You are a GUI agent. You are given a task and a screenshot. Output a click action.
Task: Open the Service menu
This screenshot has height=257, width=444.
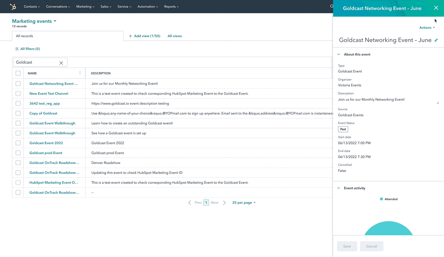pyautogui.click(x=124, y=6)
